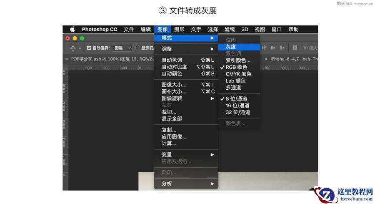Click the green zoom window button
This screenshot has height=204, width=375.
(x=82, y=38)
